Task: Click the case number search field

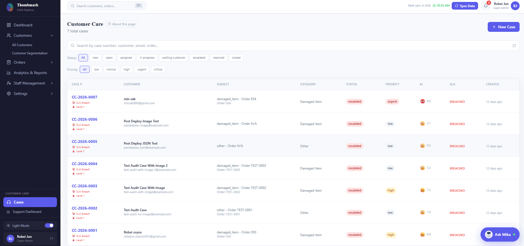Action: point(293,46)
